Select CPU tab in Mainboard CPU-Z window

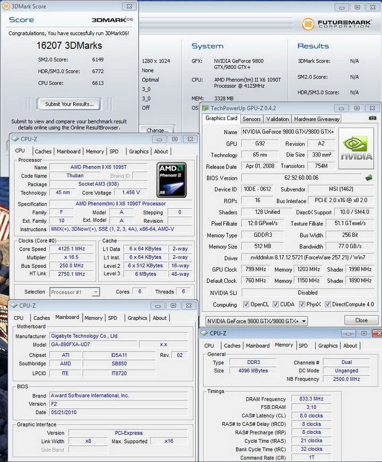18,318
